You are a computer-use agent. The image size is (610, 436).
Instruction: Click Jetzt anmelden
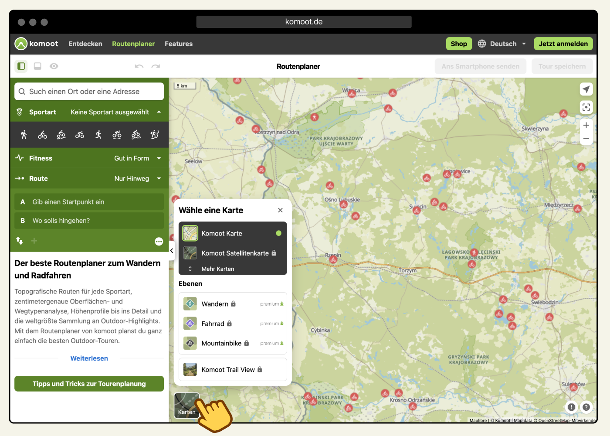point(563,44)
